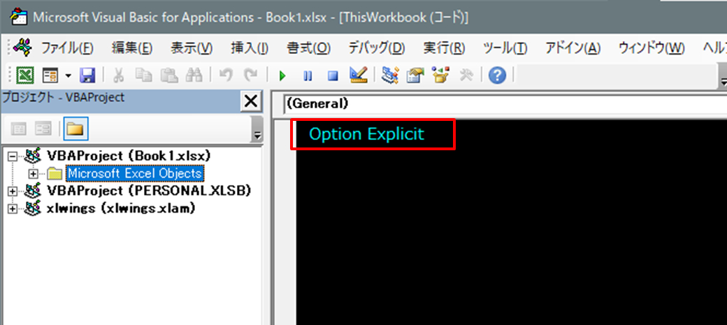Click the Reset stop icon
Image resolution: width=727 pixels, height=325 pixels.
pyautogui.click(x=333, y=75)
